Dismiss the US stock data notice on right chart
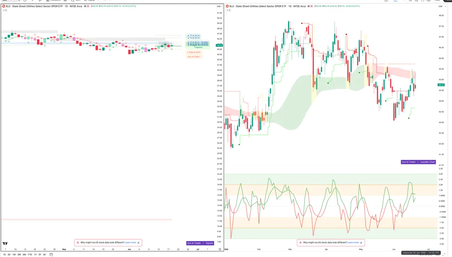 coord(361,243)
